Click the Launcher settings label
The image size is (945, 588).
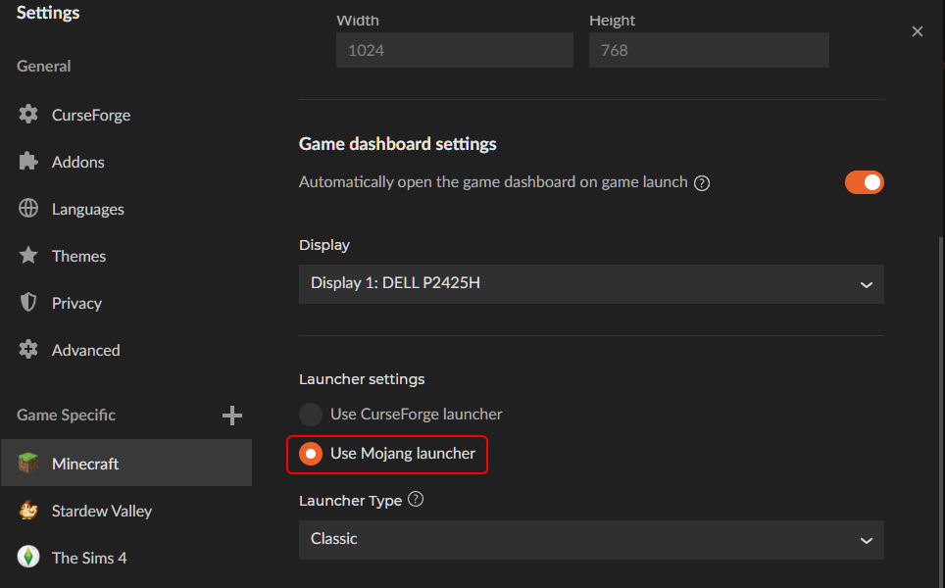click(x=362, y=379)
